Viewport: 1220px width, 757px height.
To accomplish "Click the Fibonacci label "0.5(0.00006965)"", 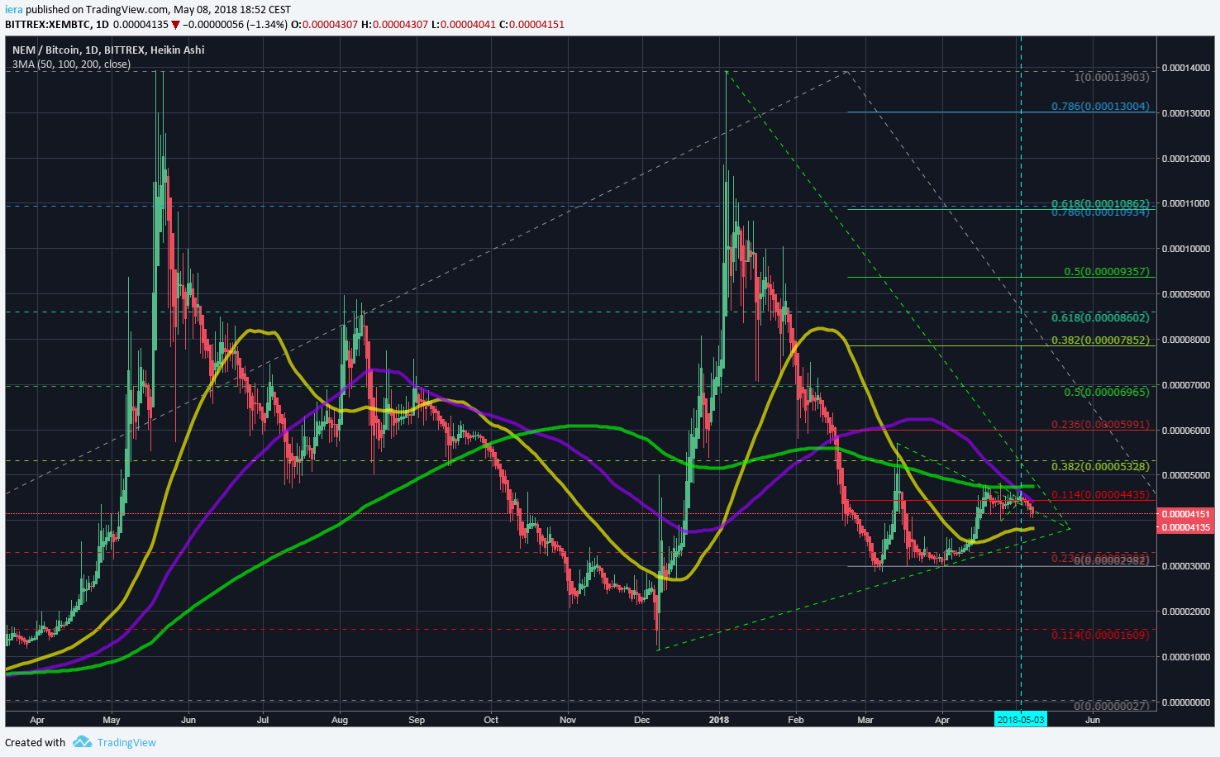I will tap(1107, 392).
